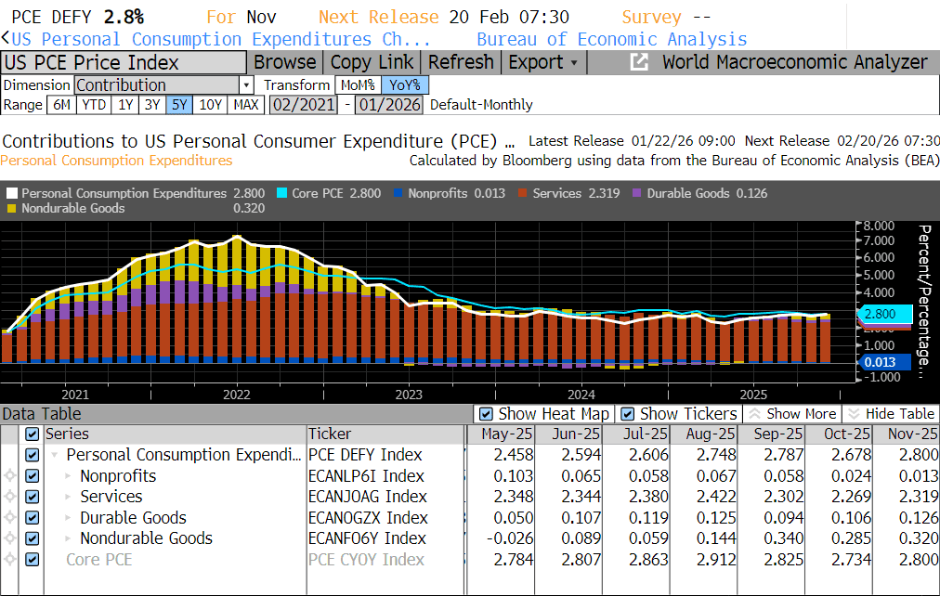Screen dimensions: 940x596
Task: Select the 10Y range tab
Action: pyautogui.click(x=211, y=105)
